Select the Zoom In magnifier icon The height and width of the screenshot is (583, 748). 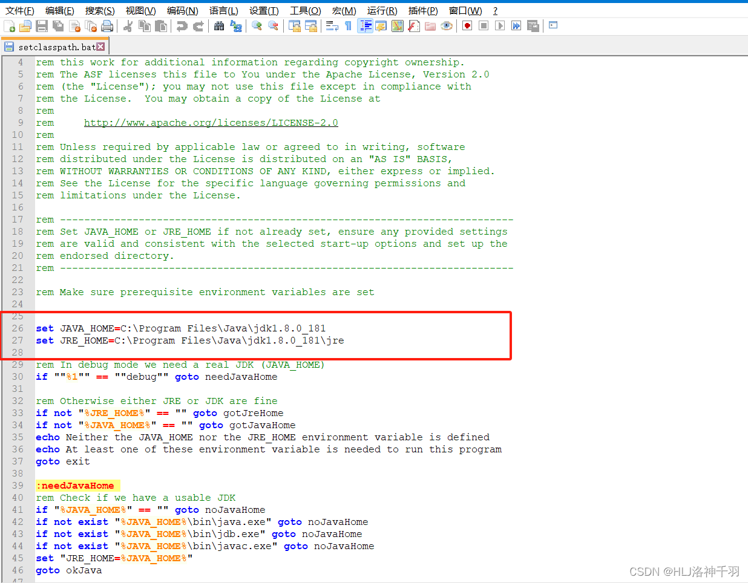(x=255, y=26)
